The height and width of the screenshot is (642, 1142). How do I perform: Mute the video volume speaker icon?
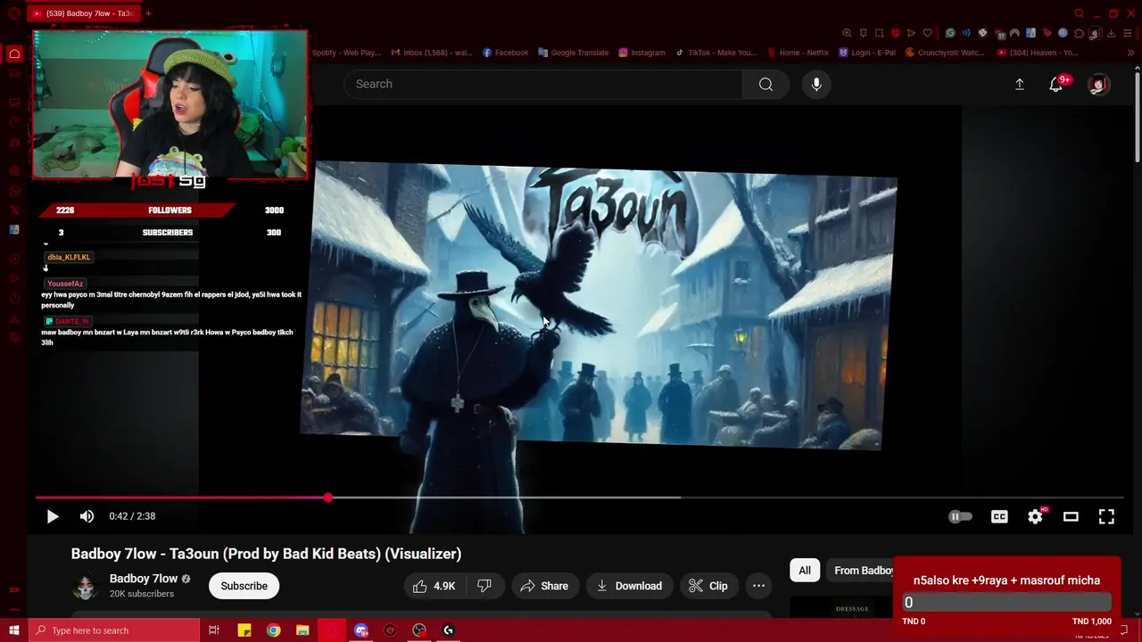coord(87,516)
